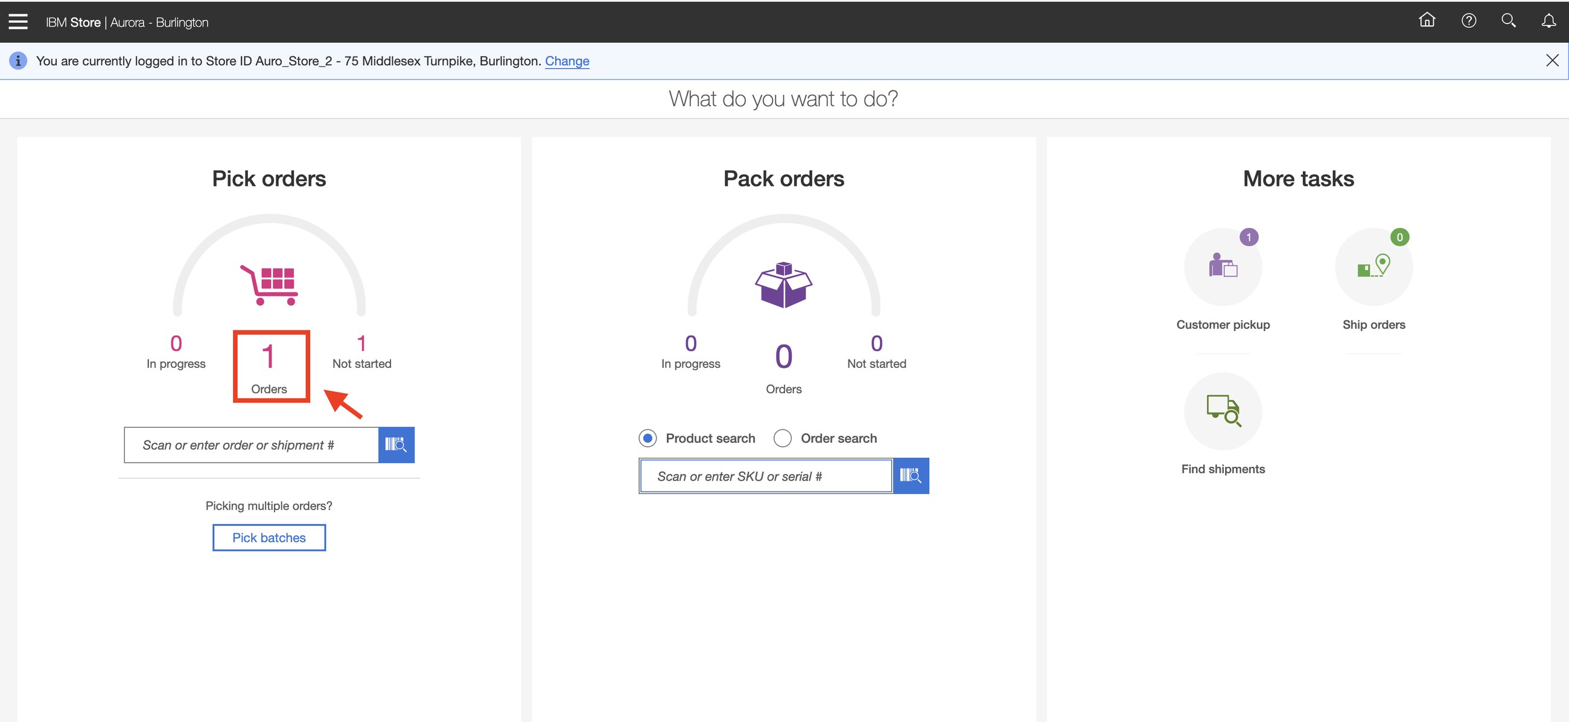Click the More tasks heading
Image resolution: width=1569 pixels, height=722 pixels.
pos(1298,179)
